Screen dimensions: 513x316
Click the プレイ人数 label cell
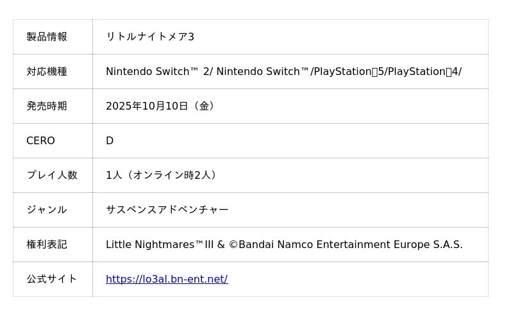click(52, 175)
